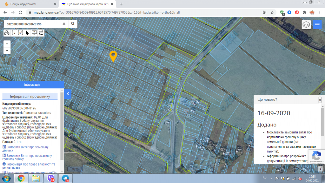
Task: Close the Що нового popup
Action: point(320,100)
